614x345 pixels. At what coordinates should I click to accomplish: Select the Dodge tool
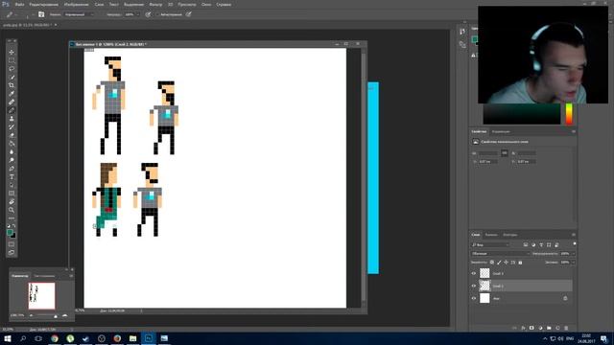coord(12,160)
